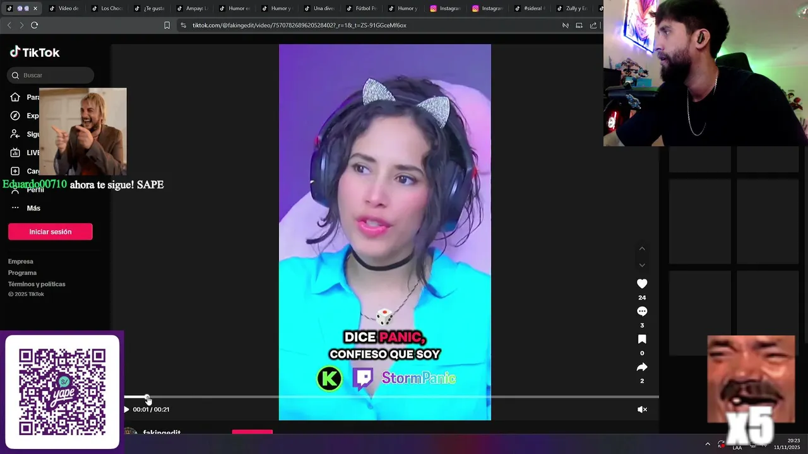Click the Iniciar sesión button

point(50,231)
